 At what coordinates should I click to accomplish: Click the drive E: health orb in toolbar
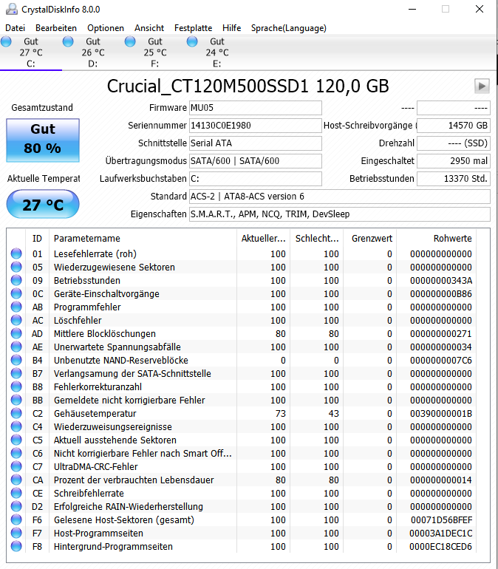(x=192, y=41)
